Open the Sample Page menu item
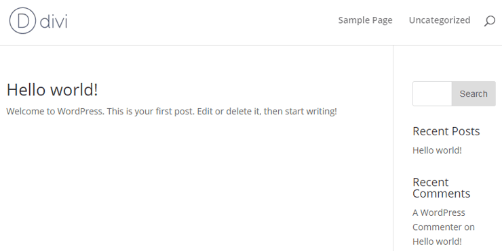 point(365,20)
